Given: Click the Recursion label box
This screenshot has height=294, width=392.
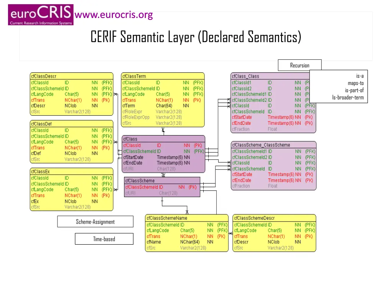Looking at the screenshot, I should pyautogui.click(x=299, y=65).
